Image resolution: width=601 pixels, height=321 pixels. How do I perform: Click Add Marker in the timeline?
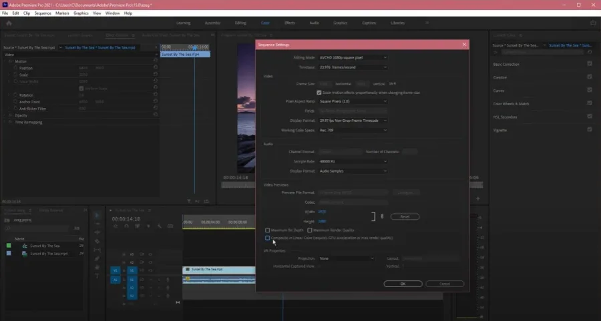(149, 226)
